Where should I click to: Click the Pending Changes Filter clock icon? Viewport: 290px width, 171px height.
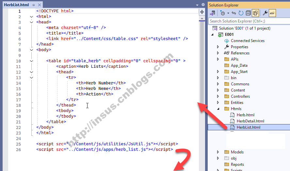(x=222, y=13)
